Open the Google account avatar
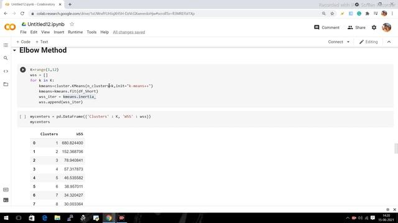 tap(387, 27)
